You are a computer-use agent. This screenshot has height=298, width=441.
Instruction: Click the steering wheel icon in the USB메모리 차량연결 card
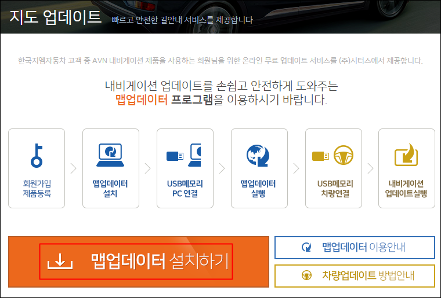(344, 155)
